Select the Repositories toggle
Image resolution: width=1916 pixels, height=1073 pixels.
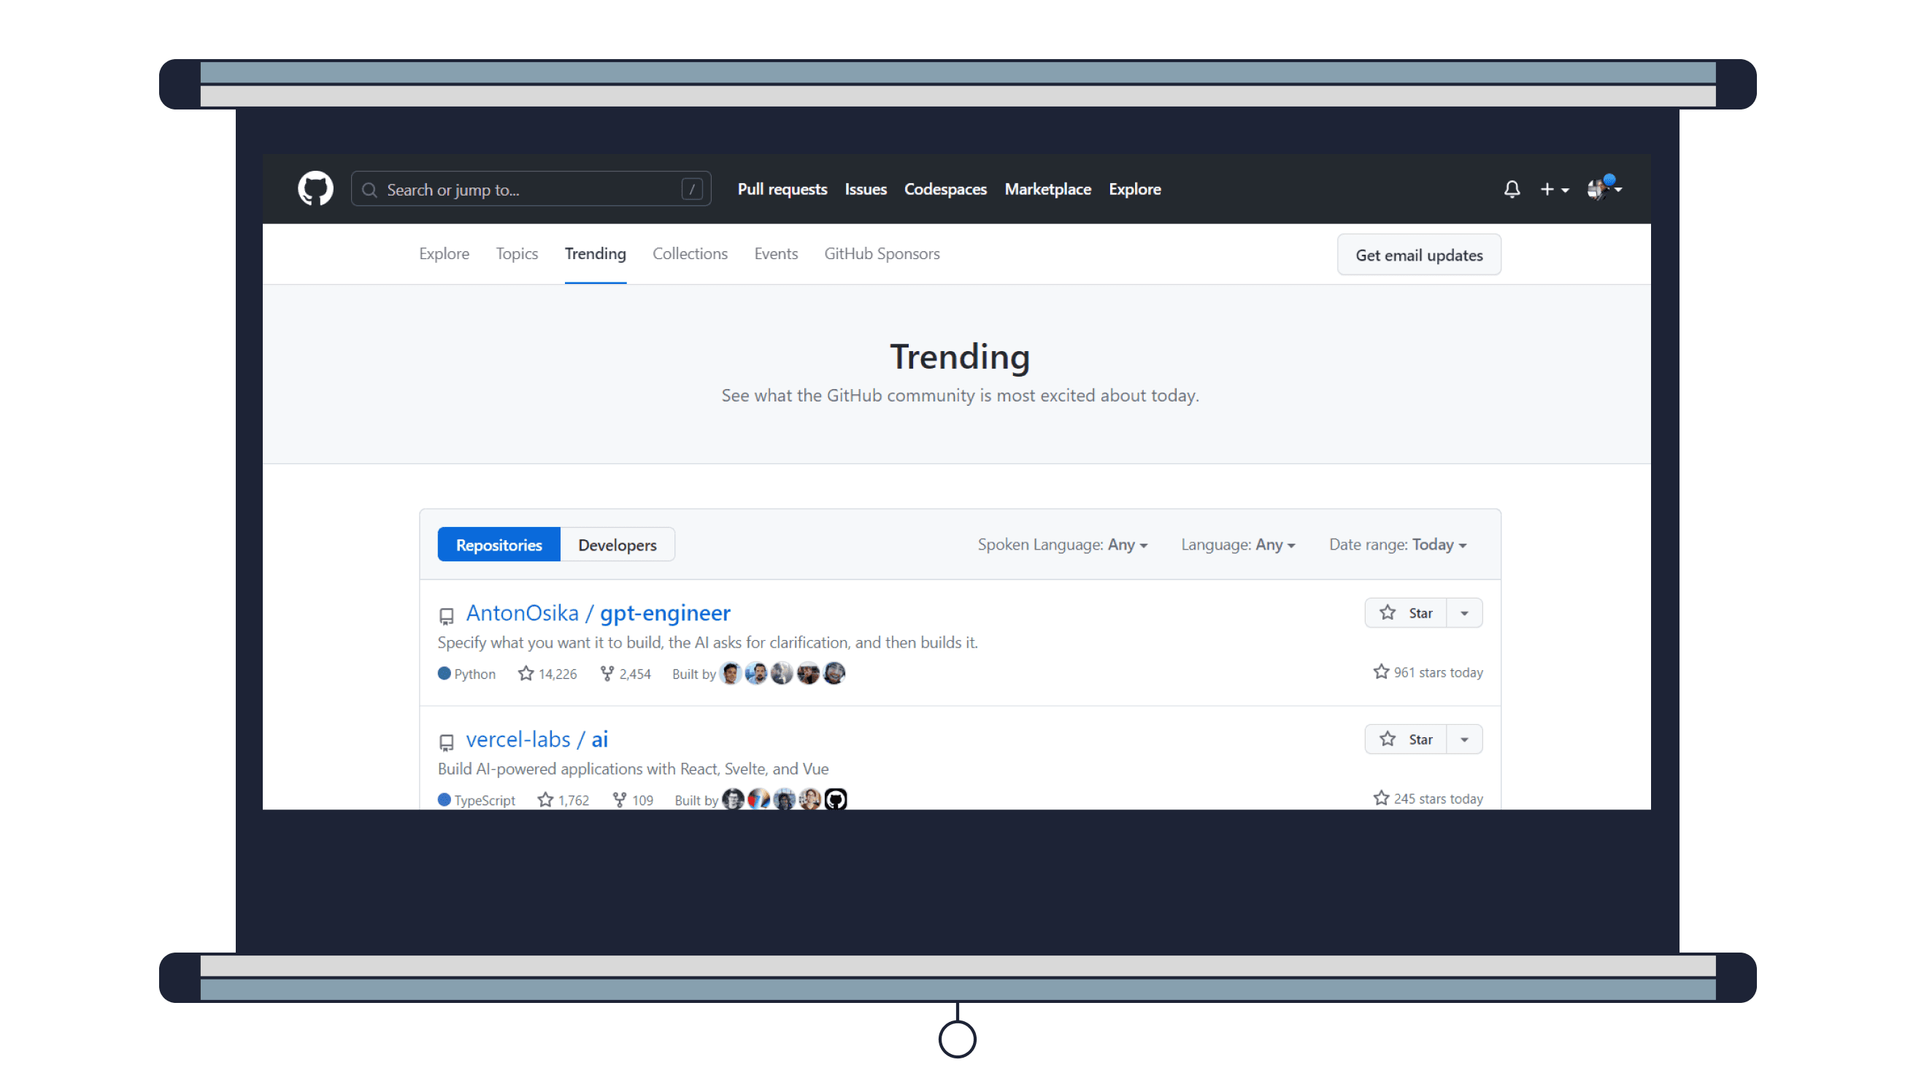coord(499,545)
